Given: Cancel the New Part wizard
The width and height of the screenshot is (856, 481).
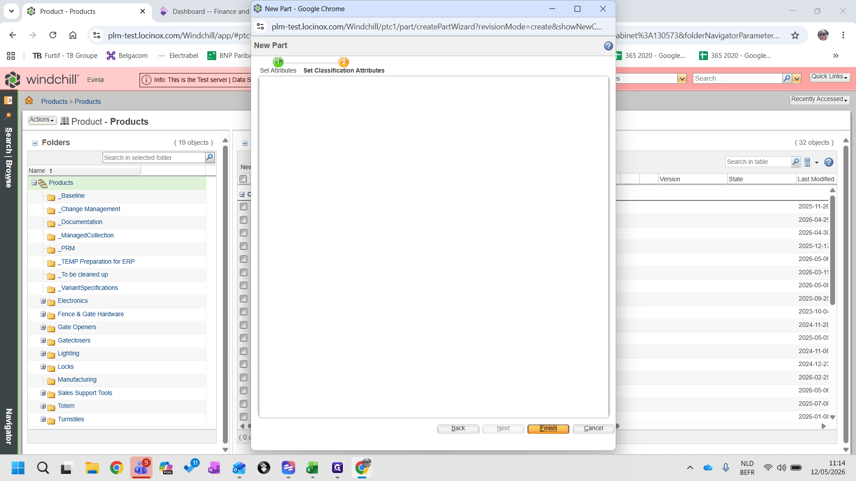Looking at the screenshot, I should (x=593, y=428).
